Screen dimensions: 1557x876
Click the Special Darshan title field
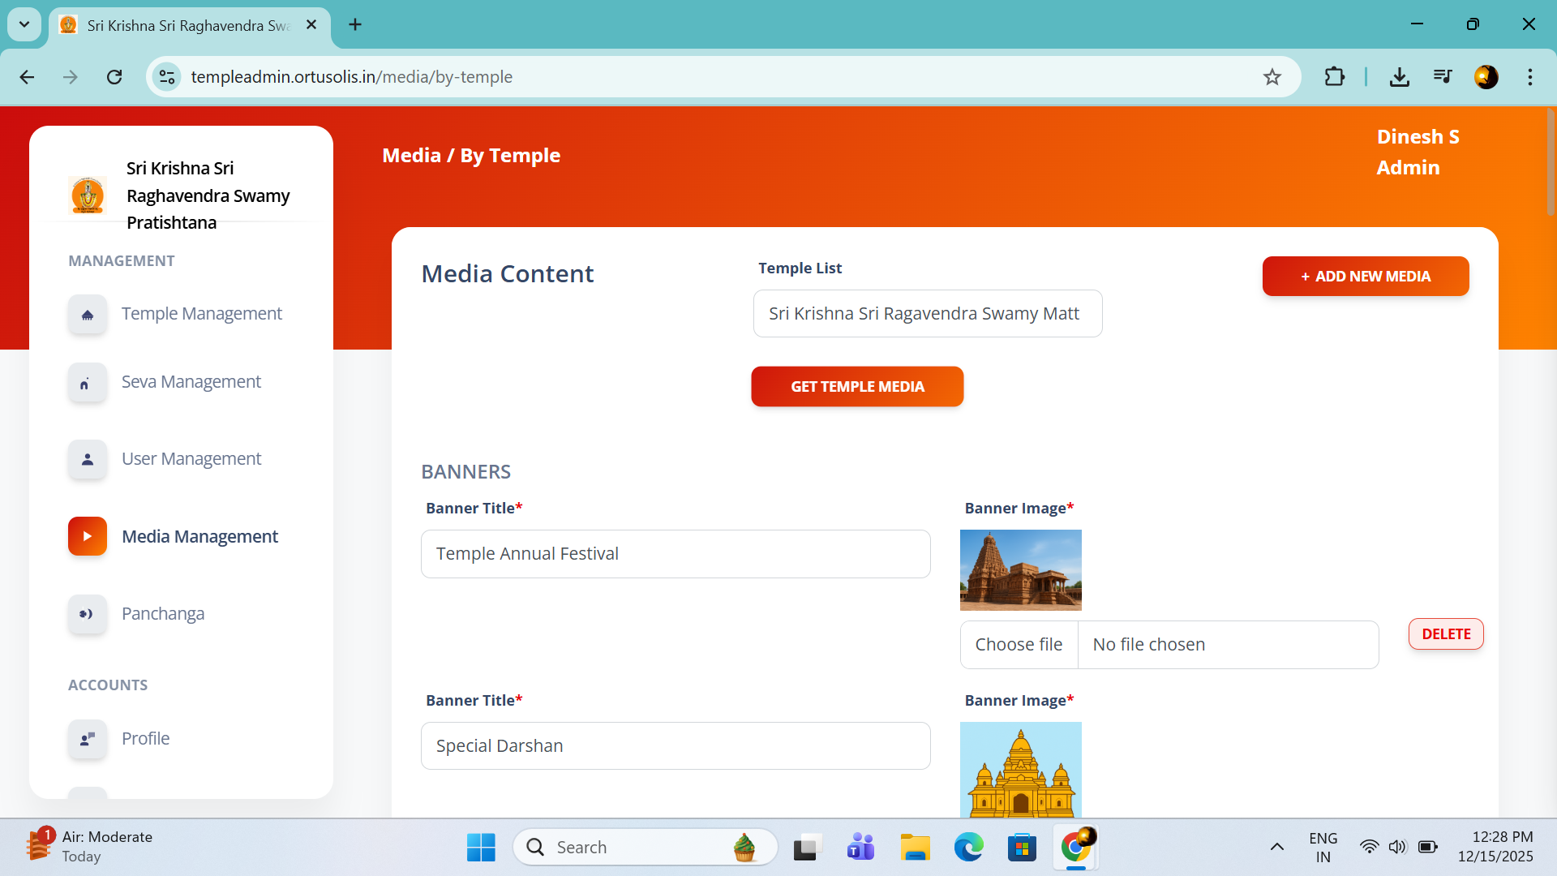point(675,746)
